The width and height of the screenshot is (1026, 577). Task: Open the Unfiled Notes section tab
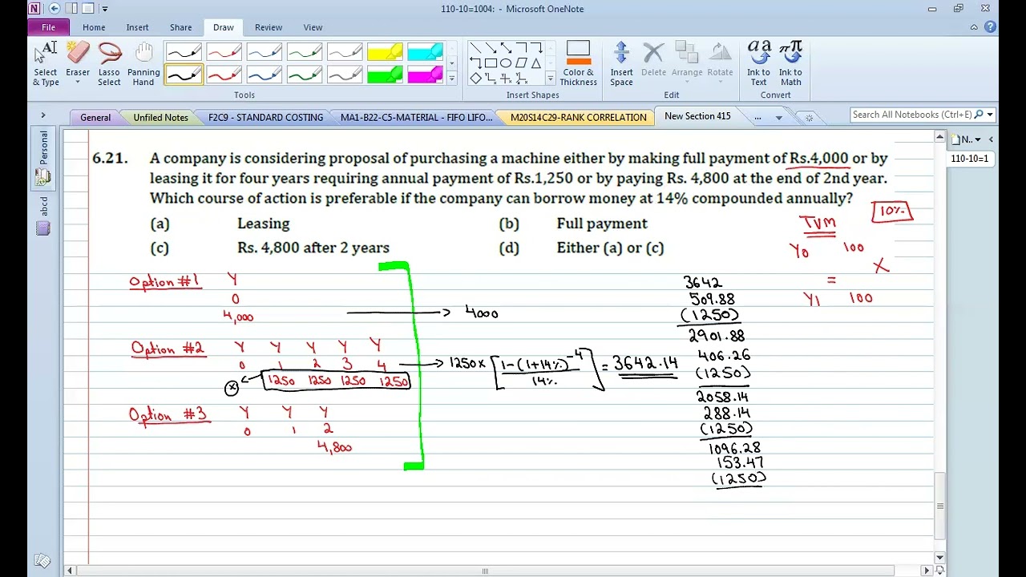point(160,117)
